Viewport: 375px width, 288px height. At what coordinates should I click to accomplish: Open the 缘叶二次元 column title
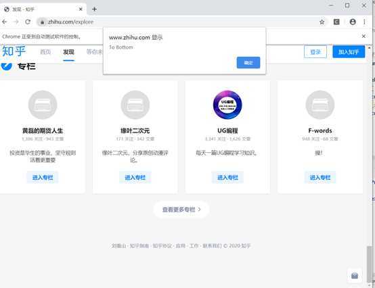(135, 130)
